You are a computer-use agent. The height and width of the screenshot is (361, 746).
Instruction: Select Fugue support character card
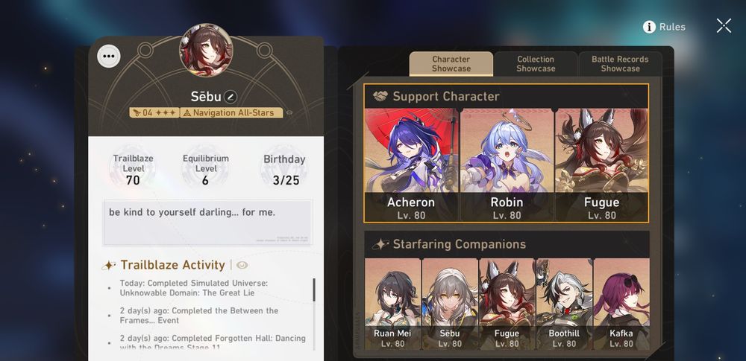coord(601,164)
